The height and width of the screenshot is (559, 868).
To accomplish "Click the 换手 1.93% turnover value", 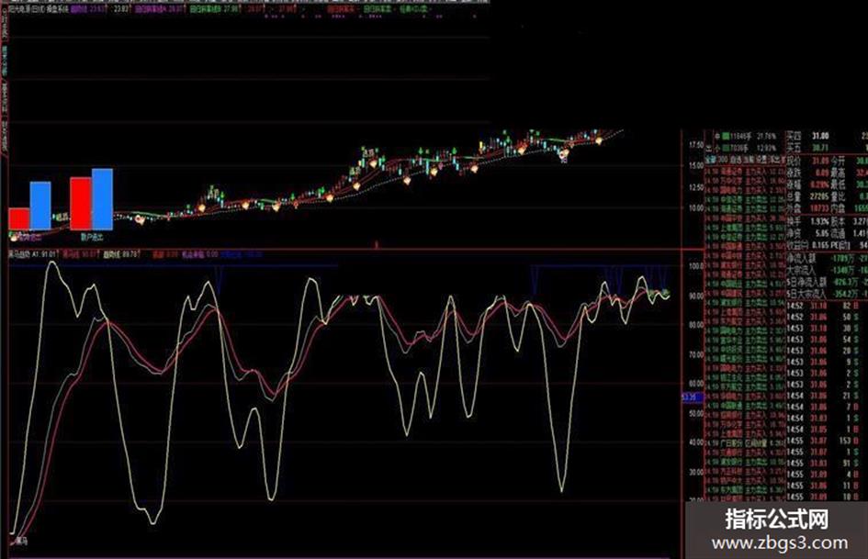I will (820, 221).
